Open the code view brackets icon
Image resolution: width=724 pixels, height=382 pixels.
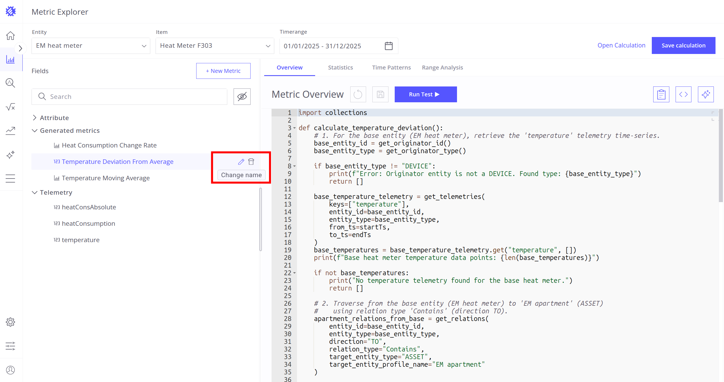(x=683, y=94)
